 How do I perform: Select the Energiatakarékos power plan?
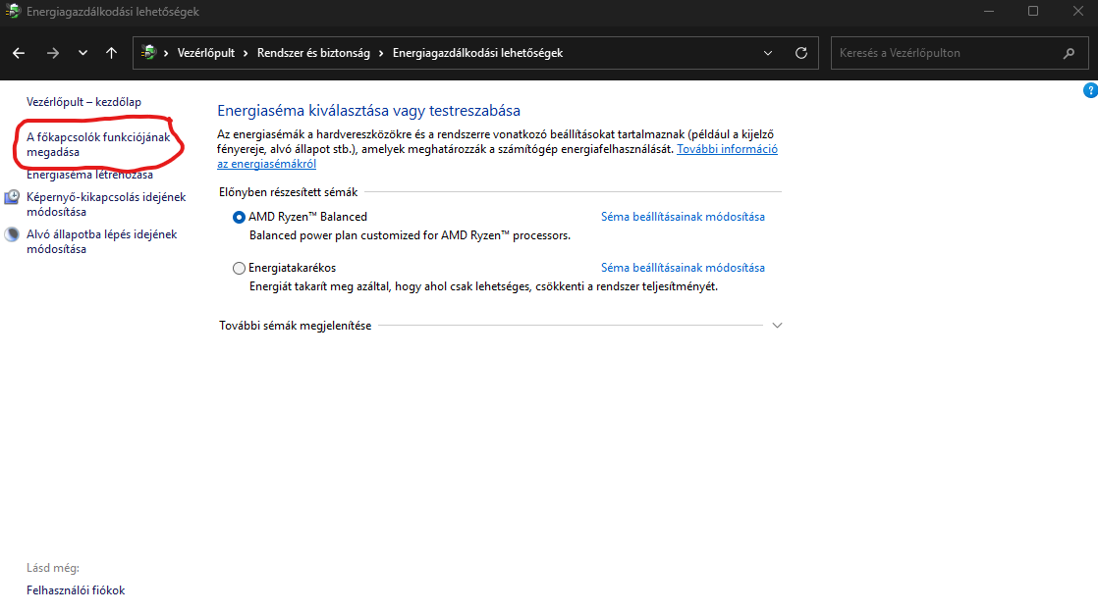point(239,268)
